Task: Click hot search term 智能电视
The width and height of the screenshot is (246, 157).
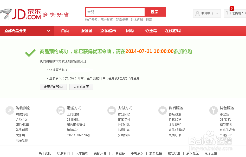Action: (122, 20)
